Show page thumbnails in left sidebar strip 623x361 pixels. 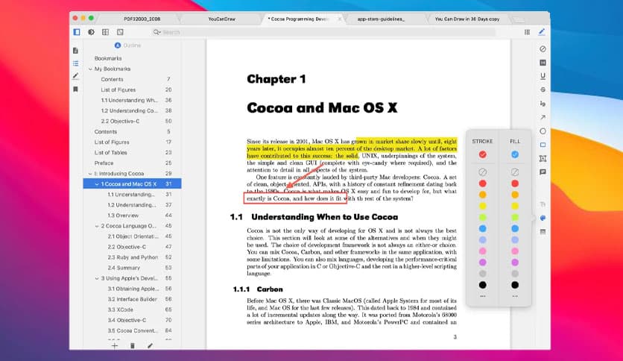(x=75, y=51)
